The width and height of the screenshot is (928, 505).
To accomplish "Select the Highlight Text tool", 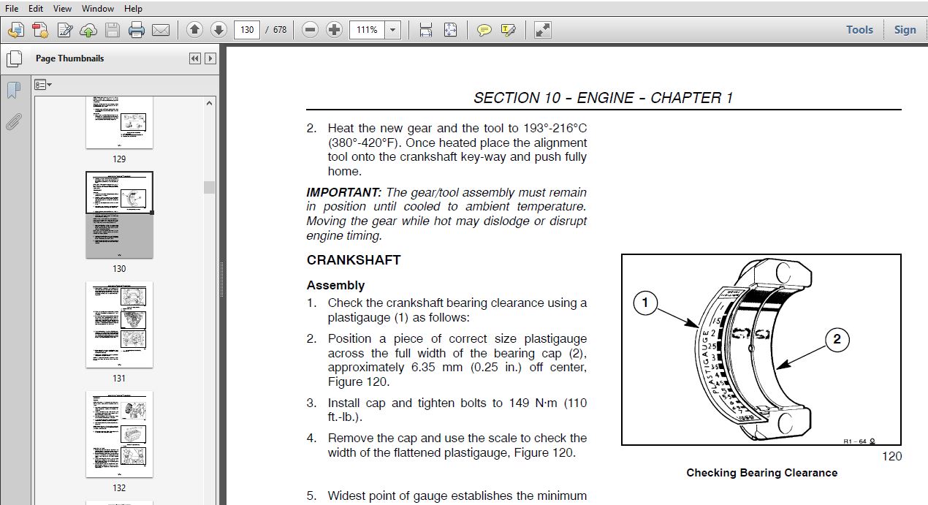I will [x=509, y=30].
